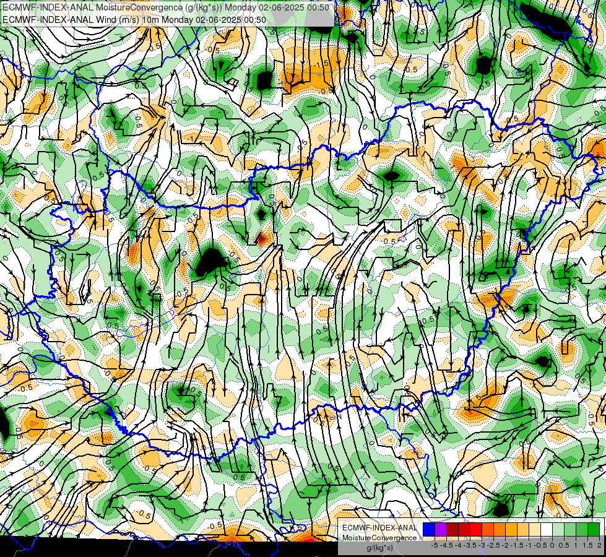
Task: Click the '-4' legend tick label
Action: 458,545
